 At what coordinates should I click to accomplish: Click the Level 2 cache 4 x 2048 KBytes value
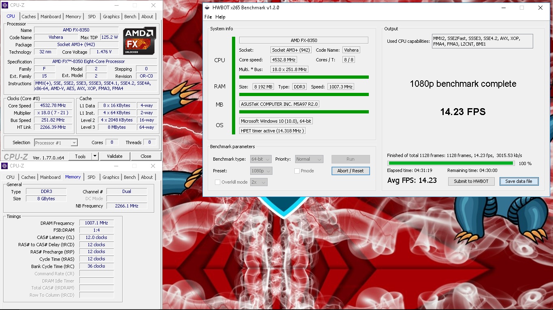[x=117, y=120]
